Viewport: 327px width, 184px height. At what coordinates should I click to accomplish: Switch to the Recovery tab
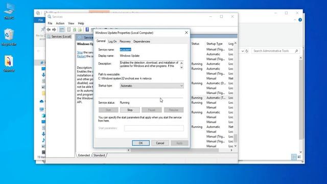pyautogui.click(x=125, y=41)
